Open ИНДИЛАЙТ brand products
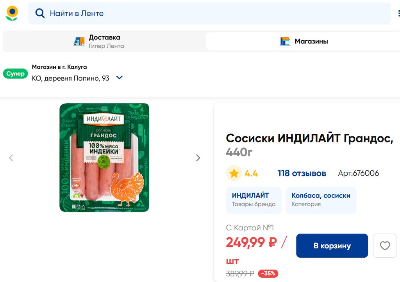The width and height of the screenshot is (400, 282). [x=254, y=199]
